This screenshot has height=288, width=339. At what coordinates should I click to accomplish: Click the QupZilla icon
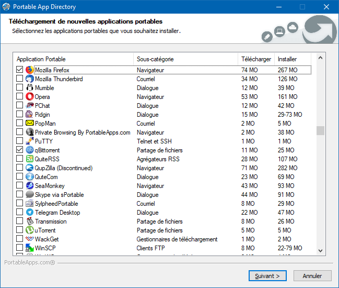[x=30, y=168]
